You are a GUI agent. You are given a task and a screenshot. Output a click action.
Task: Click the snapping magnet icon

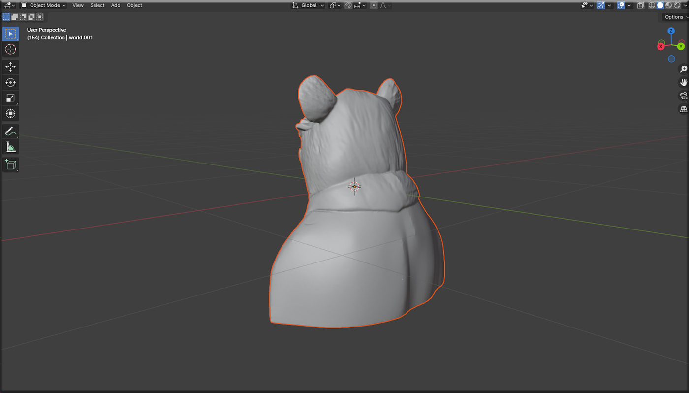tap(348, 5)
